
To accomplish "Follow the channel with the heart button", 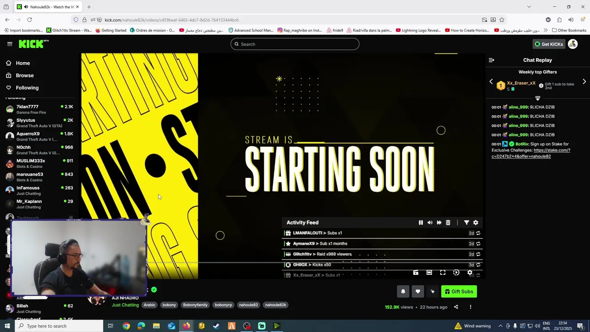I will tap(418, 291).
